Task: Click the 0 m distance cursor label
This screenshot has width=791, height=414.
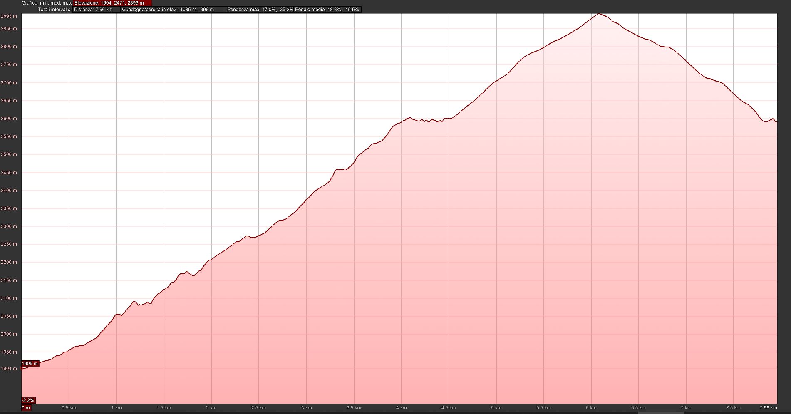Action: click(26, 408)
